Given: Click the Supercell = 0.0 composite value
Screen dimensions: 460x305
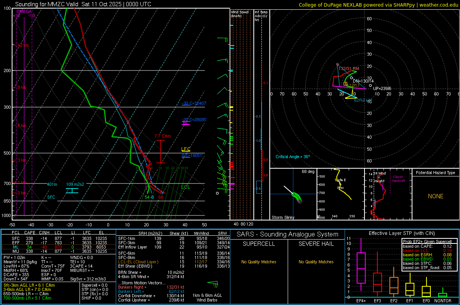Looking at the screenshot, I should pos(94,285).
